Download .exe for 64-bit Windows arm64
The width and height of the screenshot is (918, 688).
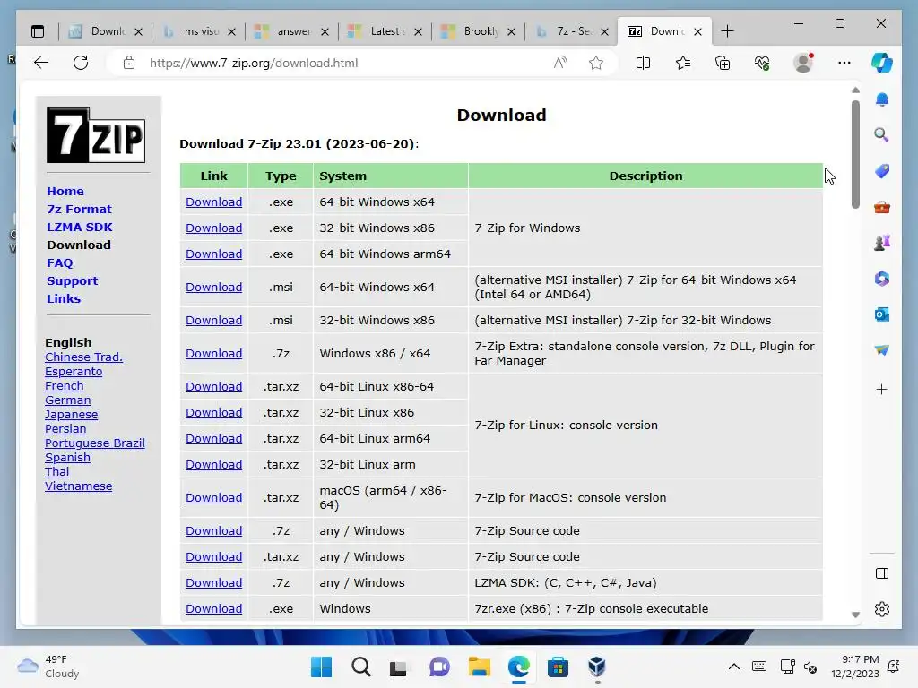[x=213, y=254]
